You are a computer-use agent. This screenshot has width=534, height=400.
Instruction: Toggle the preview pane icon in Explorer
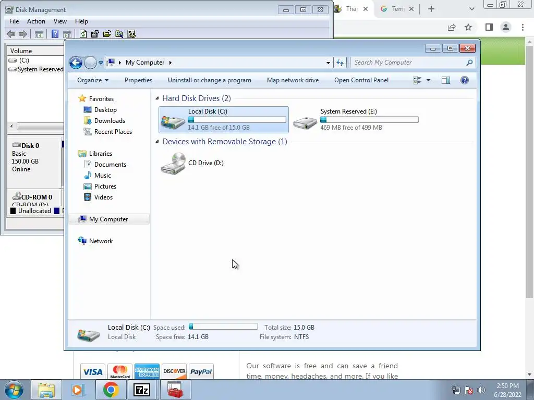pos(446,80)
